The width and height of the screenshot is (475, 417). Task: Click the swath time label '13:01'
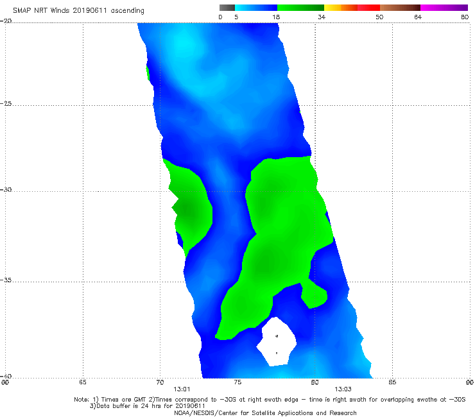182,389
